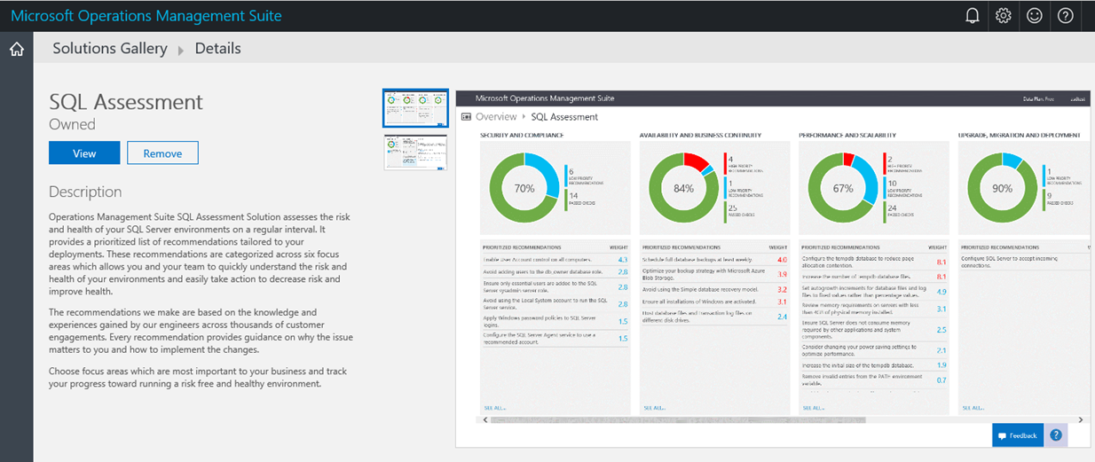Click the 84% Availability donut chart
Image resolution: width=1095 pixels, height=462 pixels.
683,188
